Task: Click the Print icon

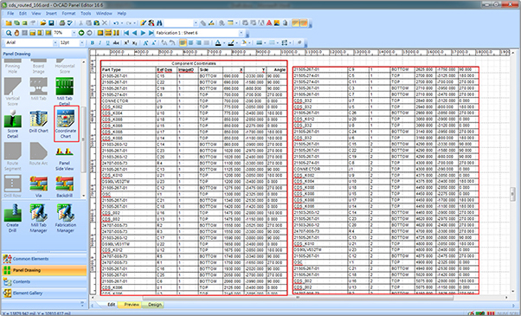Action: click(61, 23)
